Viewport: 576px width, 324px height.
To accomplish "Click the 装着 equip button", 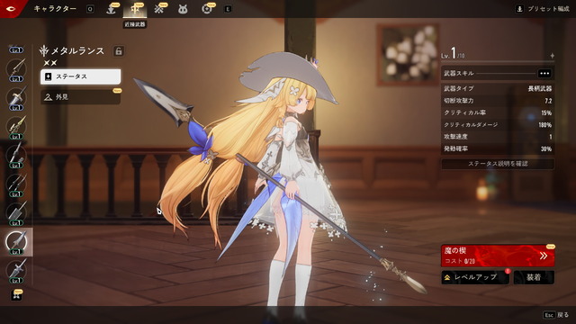I will tap(534, 277).
